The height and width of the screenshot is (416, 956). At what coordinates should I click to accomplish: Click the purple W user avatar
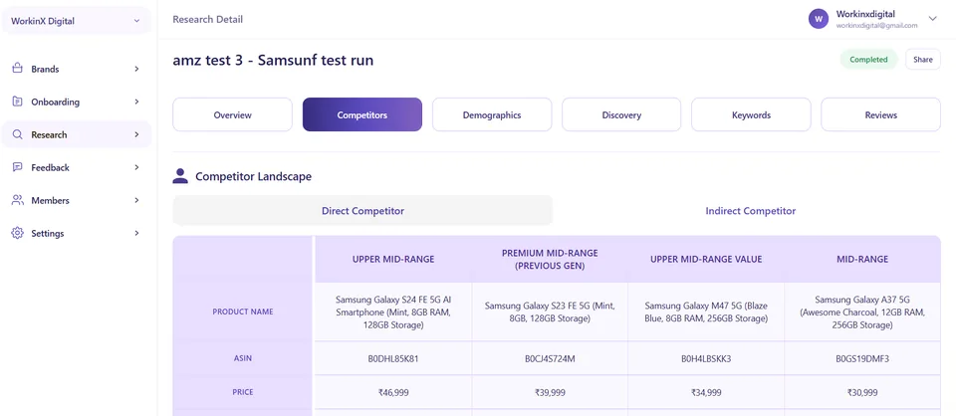click(x=819, y=18)
